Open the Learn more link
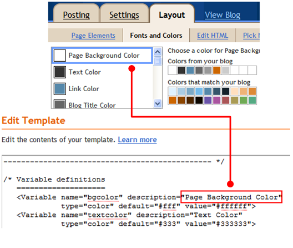This screenshot has height=248, width=293. pyautogui.click(x=138, y=140)
